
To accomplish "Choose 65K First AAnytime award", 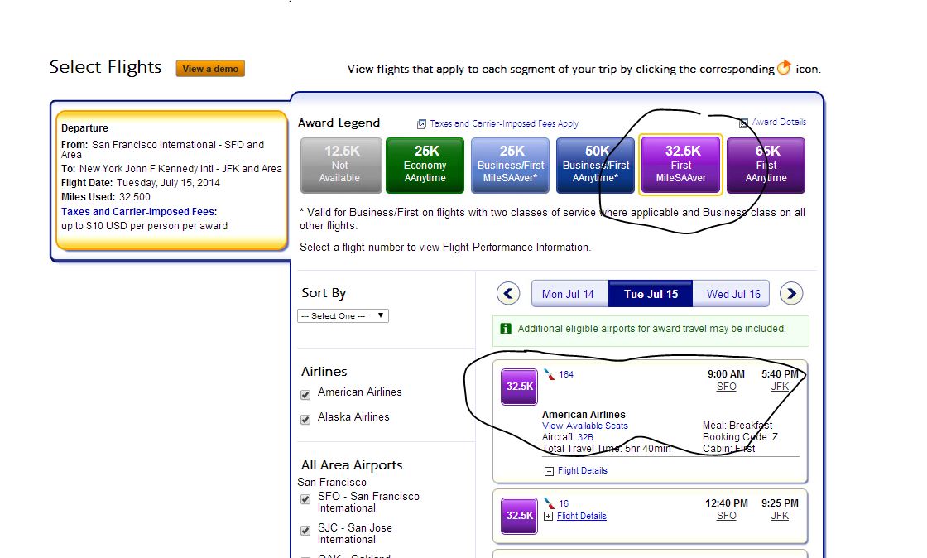I will click(x=766, y=166).
